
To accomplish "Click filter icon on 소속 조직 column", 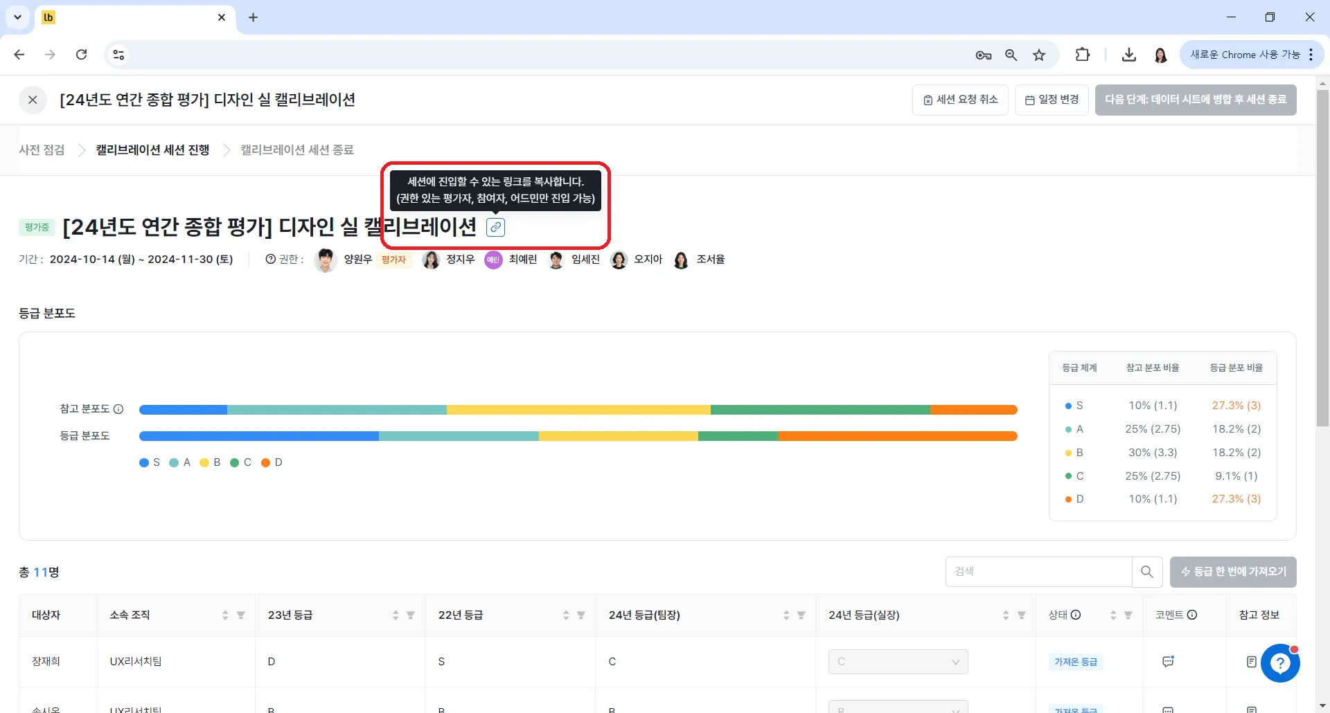I will pos(241,615).
